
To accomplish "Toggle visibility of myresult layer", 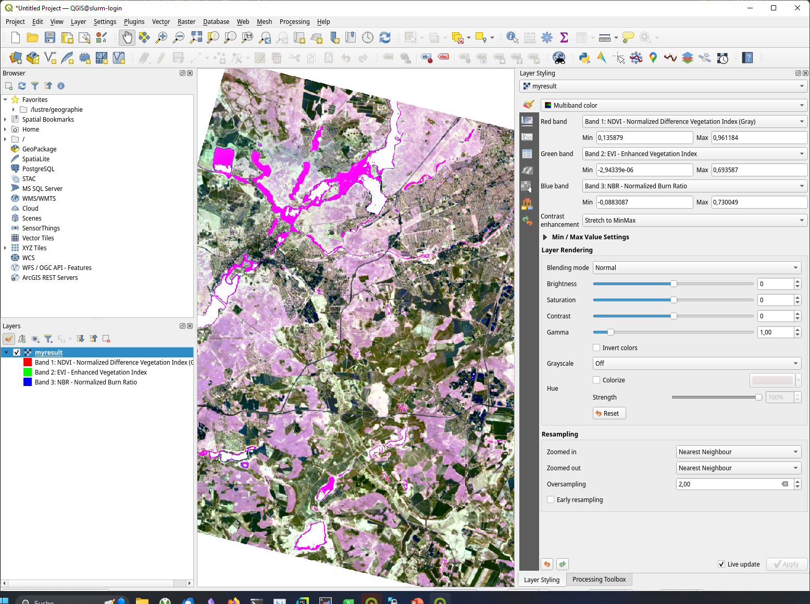I will tap(17, 352).
